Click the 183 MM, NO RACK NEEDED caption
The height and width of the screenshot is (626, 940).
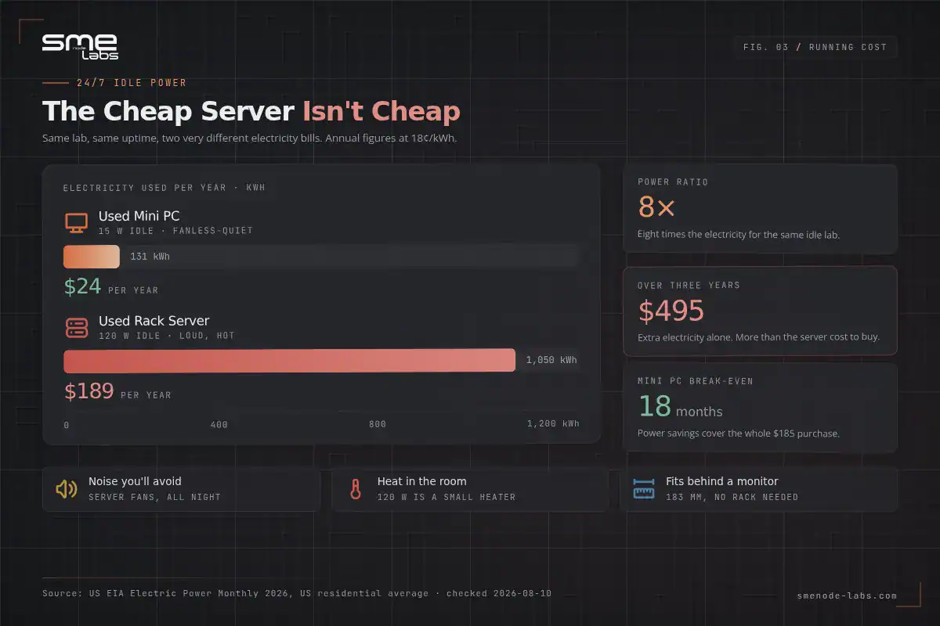[x=732, y=497]
